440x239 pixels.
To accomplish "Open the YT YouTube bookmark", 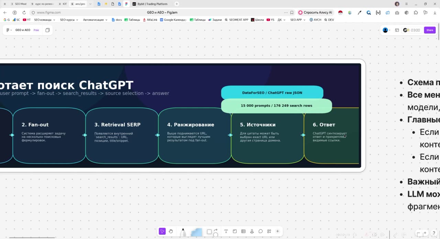I will (x=27, y=20).
